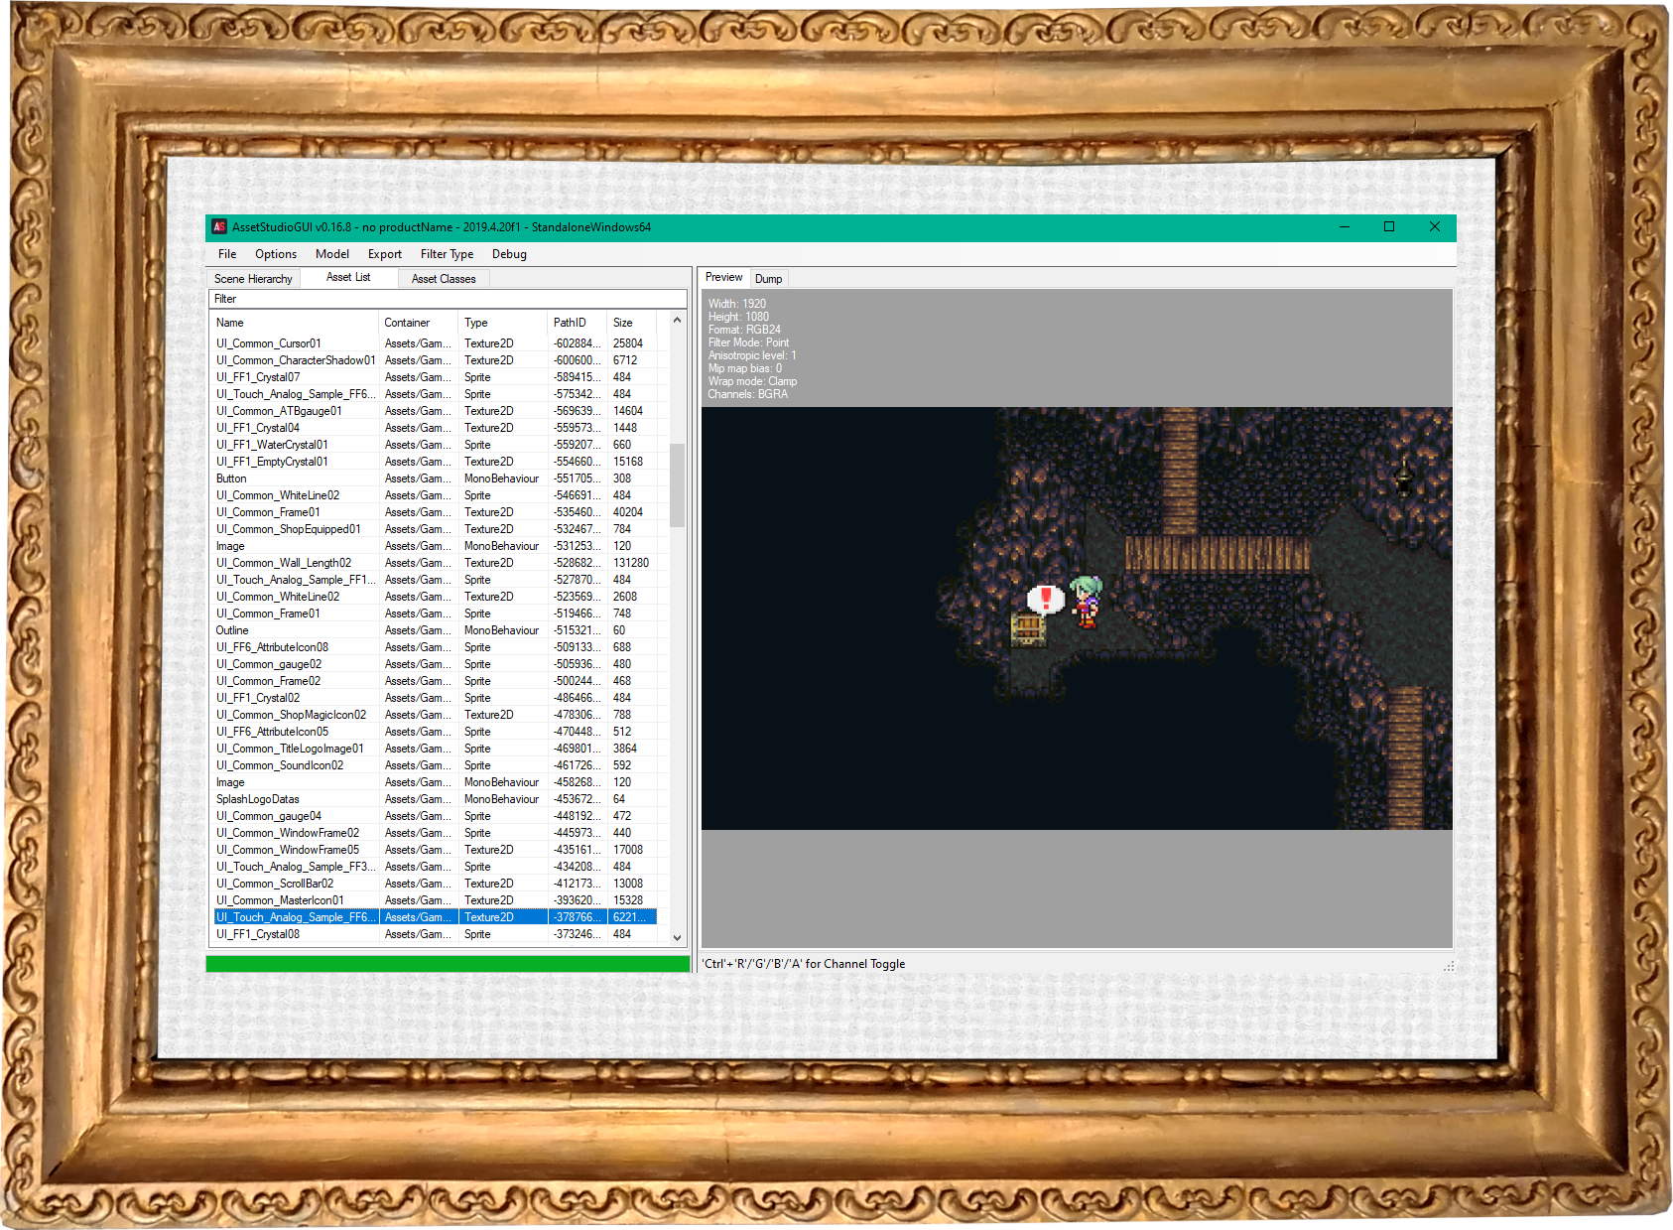
Task: Open the Model menu
Action: 332,254
